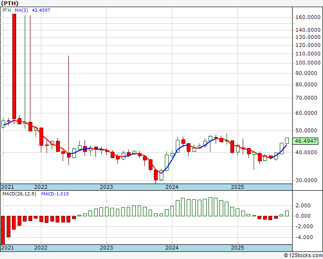Click 2025 on the price chart timeline
The width and height of the screenshot is (323, 259).
coord(237,187)
